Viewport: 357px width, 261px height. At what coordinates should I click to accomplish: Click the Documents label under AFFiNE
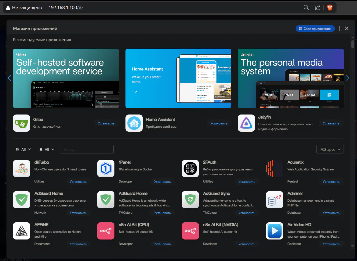pos(42,244)
